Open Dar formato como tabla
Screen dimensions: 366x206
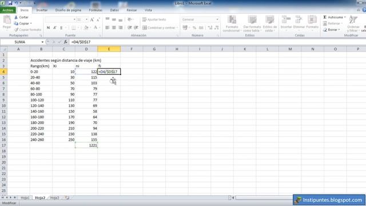coord(252,23)
